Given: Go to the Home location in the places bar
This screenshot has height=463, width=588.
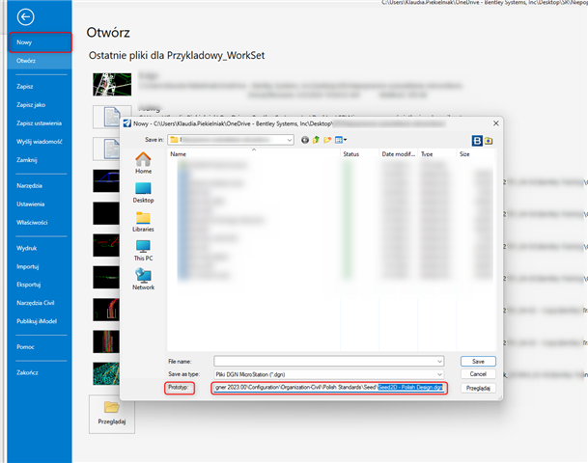Looking at the screenshot, I should (x=143, y=163).
